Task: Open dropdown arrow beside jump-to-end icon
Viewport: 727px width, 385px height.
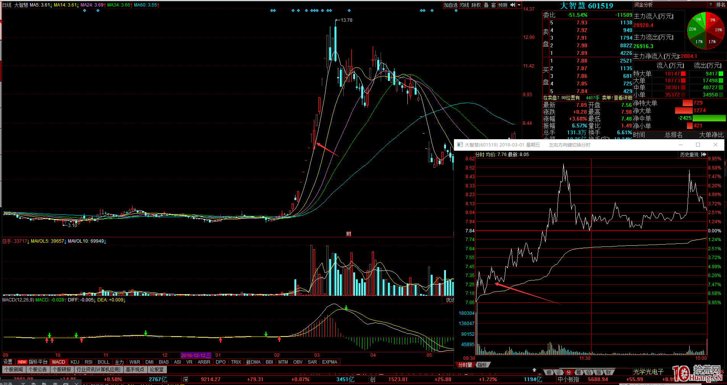Action: [519, 5]
